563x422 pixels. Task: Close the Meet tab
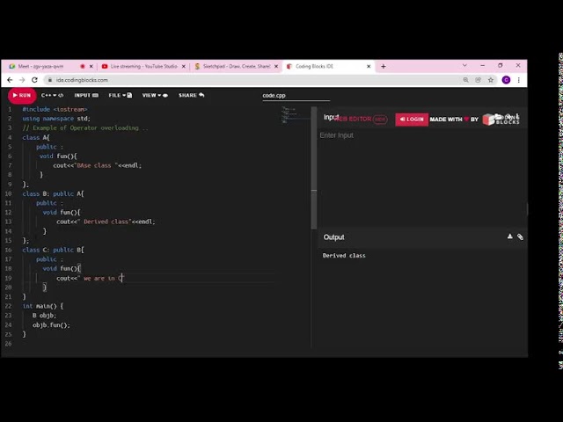[91, 67]
